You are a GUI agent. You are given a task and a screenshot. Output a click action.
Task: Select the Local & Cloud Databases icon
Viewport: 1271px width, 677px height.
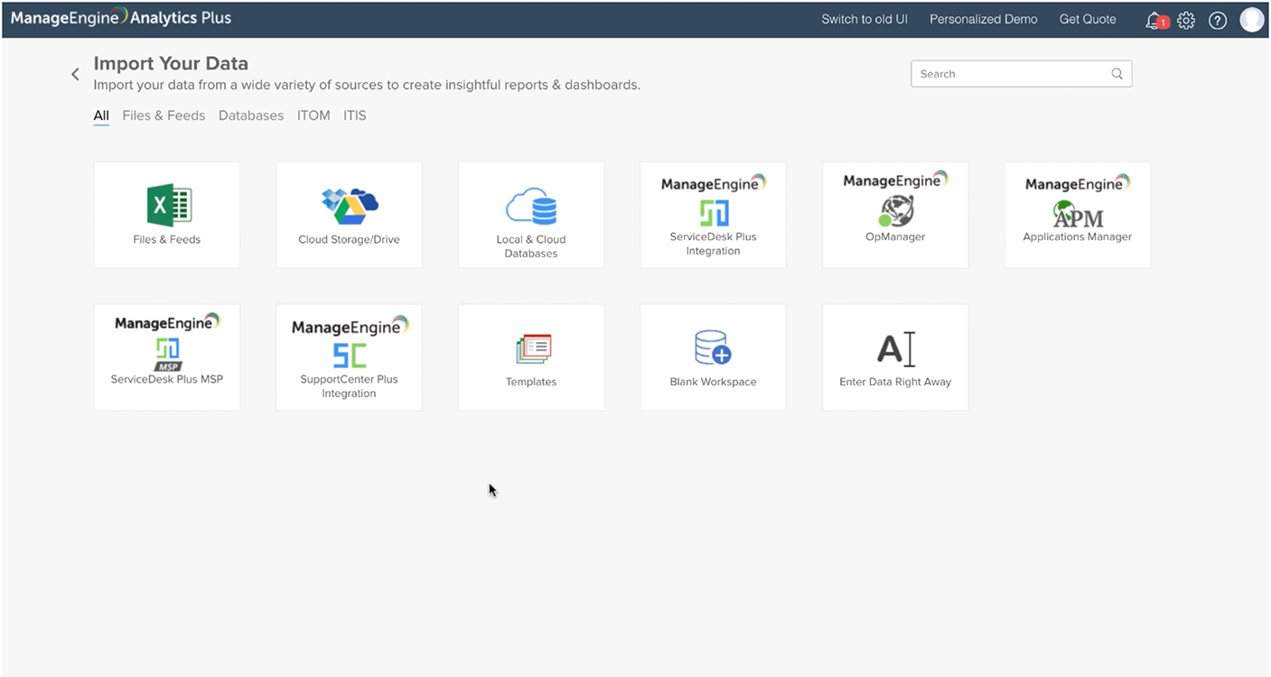[x=531, y=206]
